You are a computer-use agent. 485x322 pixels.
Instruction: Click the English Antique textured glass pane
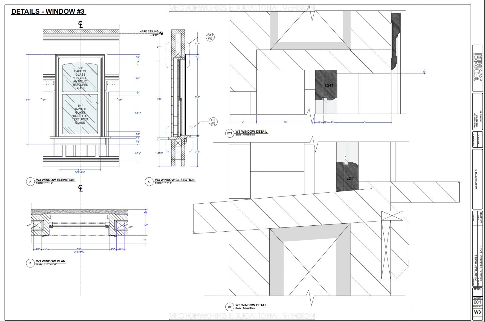point(80,78)
